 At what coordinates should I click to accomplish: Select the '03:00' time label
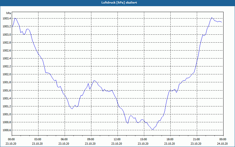coord(37,139)
